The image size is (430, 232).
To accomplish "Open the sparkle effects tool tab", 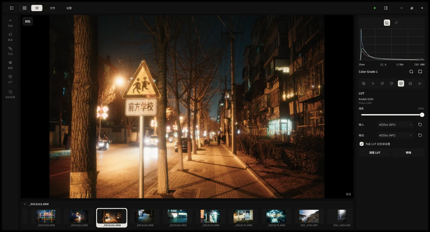I will coord(420,83).
